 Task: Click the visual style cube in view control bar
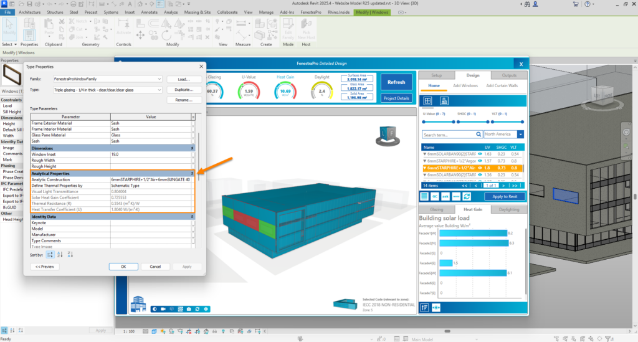point(155,331)
